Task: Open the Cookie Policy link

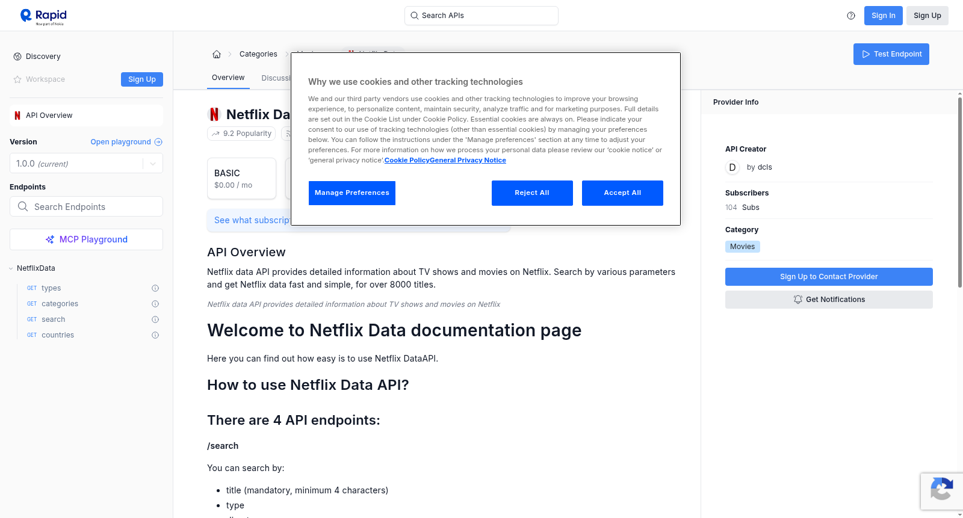Action: (407, 160)
